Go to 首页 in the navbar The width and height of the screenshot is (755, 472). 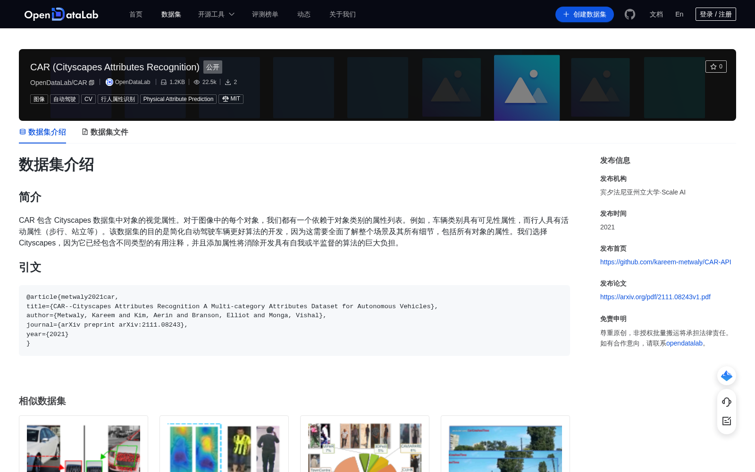(x=136, y=14)
